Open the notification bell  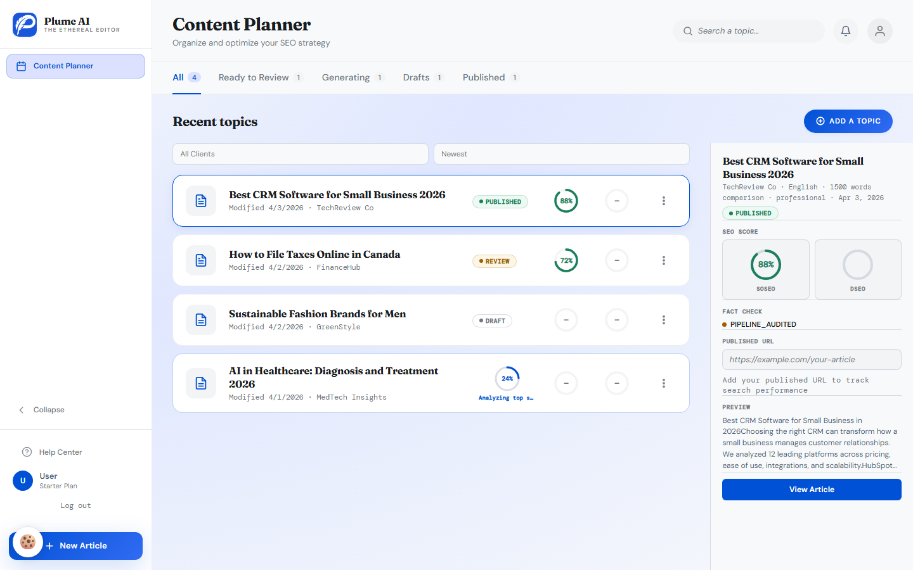(845, 30)
